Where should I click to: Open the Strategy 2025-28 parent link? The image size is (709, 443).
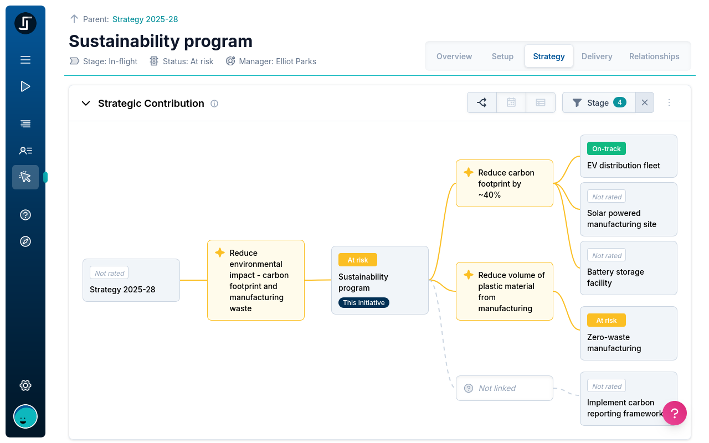point(145,19)
